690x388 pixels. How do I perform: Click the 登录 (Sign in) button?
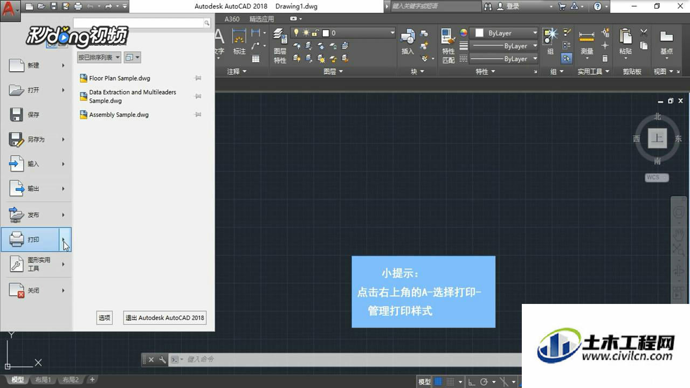coord(508,6)
